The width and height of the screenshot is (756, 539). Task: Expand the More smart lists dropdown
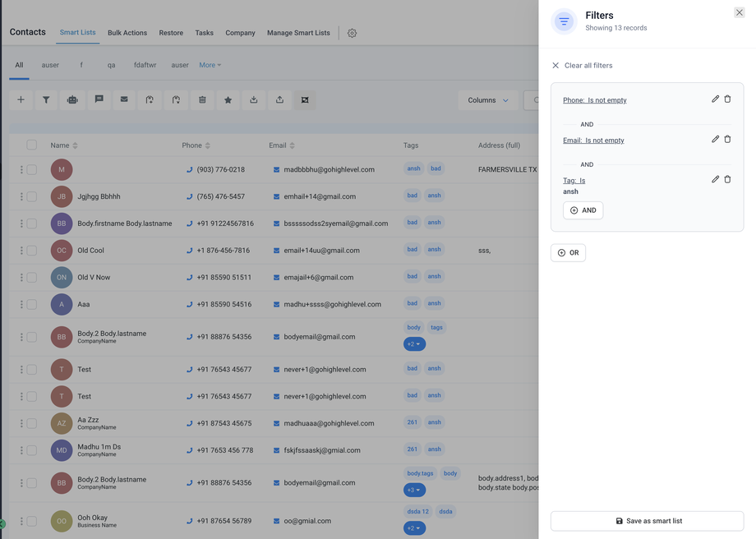point(210,65)
